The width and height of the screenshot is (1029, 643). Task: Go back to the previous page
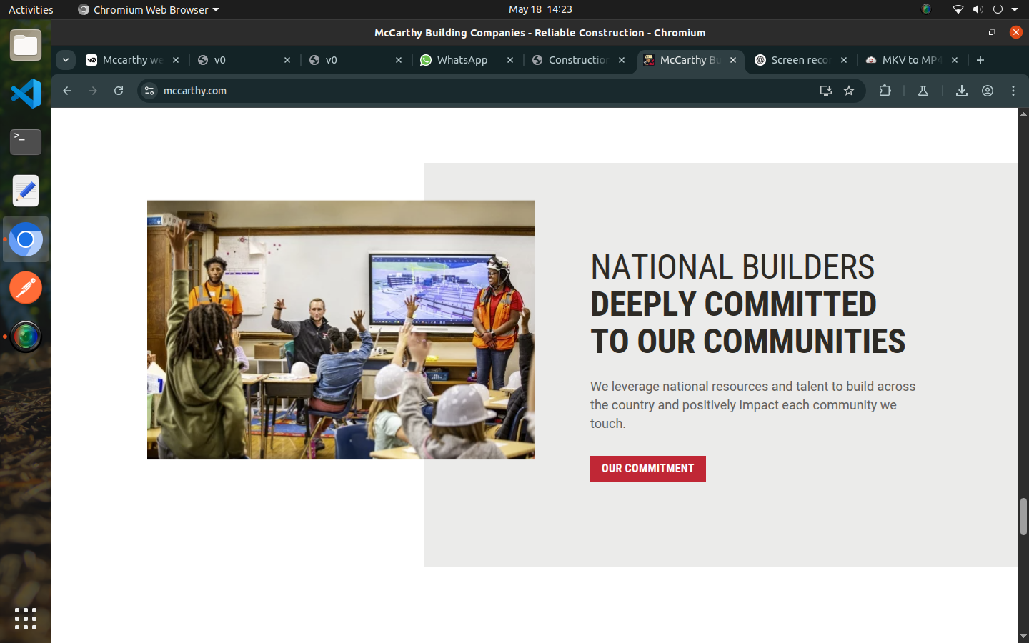tap(67, 91)
